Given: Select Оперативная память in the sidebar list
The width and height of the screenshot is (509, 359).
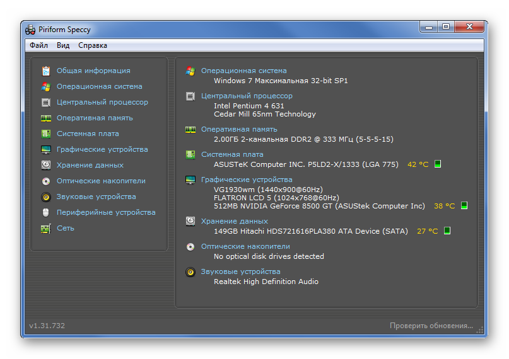Looking at the screenshot, I should (x=95, y=118).
